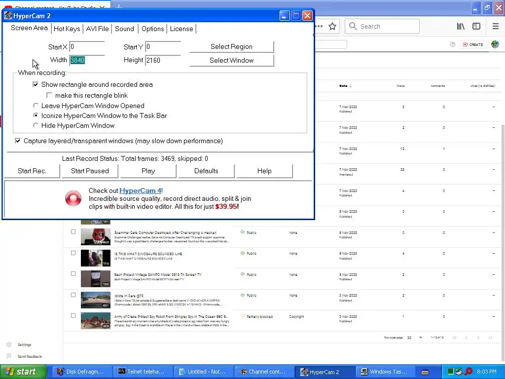The image size is (505, 379).
Task: Go to next page arrow
Action: tap(478, 338)
